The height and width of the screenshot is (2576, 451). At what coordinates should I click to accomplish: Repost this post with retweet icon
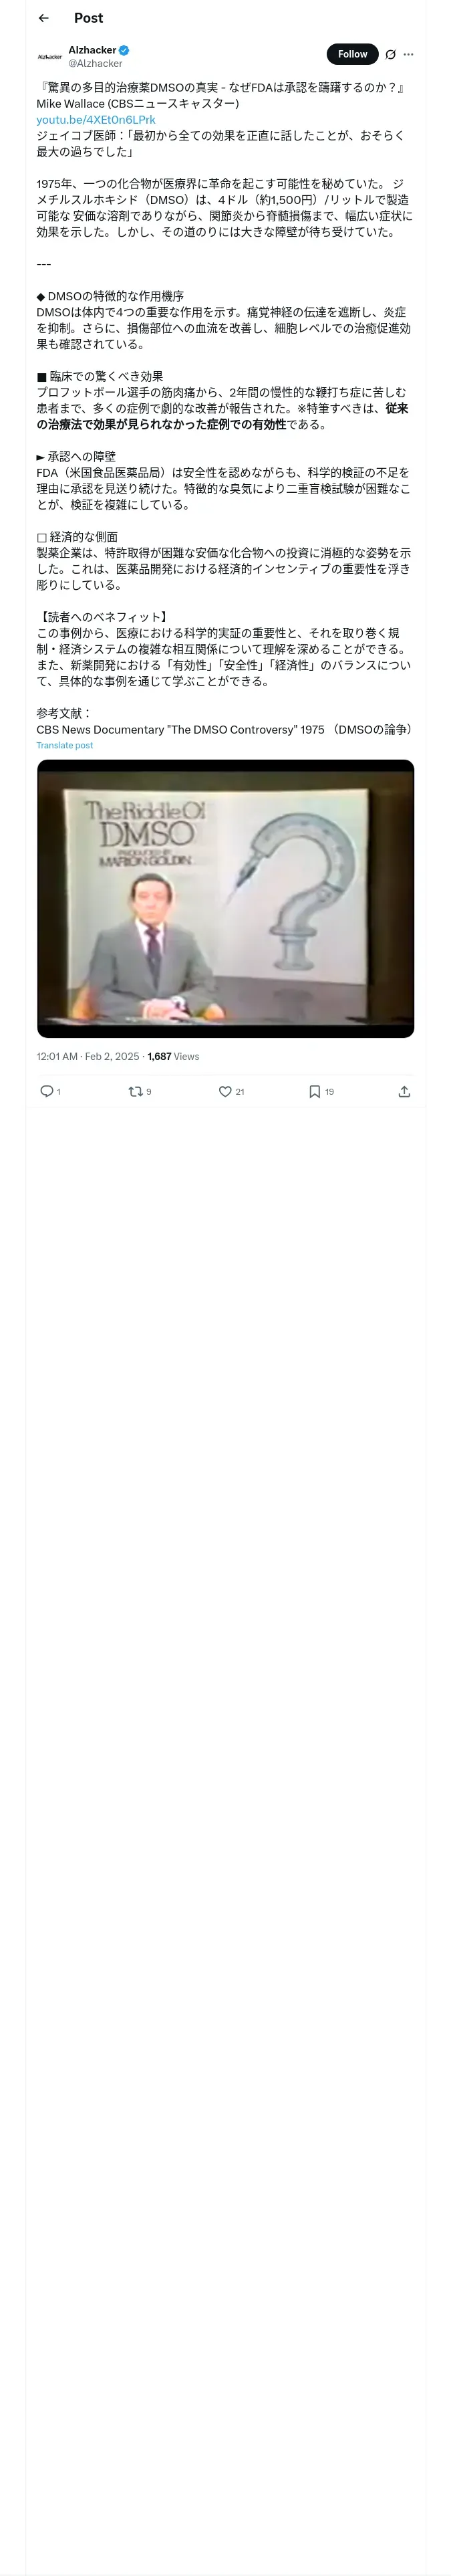[135, 1091]
